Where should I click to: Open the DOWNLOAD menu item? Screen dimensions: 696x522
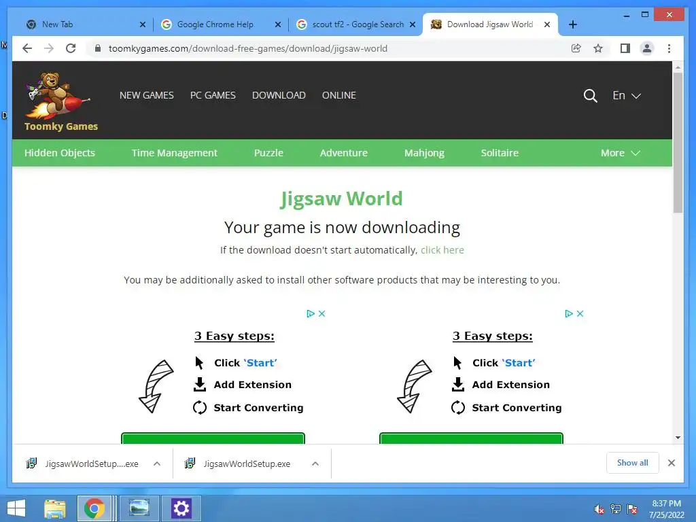(279, 95)
